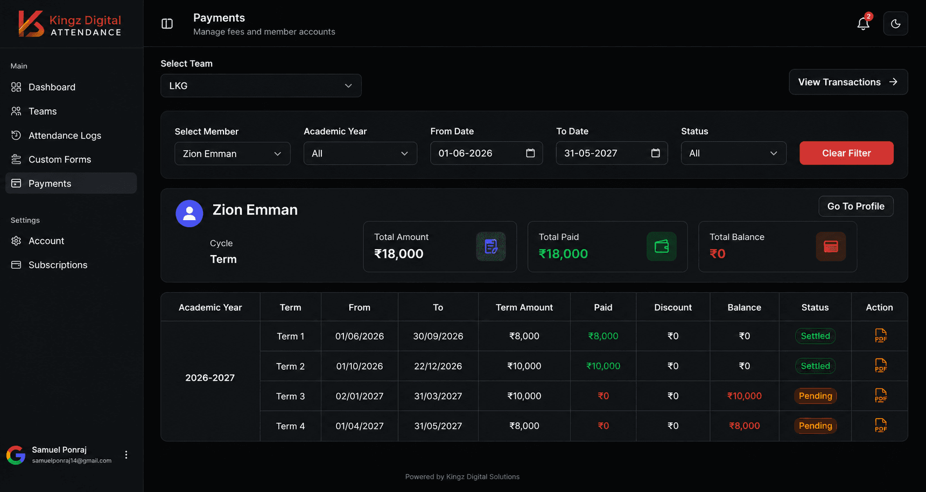
Task: Click Settled status badge for Term 1
Action: point(815,336)
